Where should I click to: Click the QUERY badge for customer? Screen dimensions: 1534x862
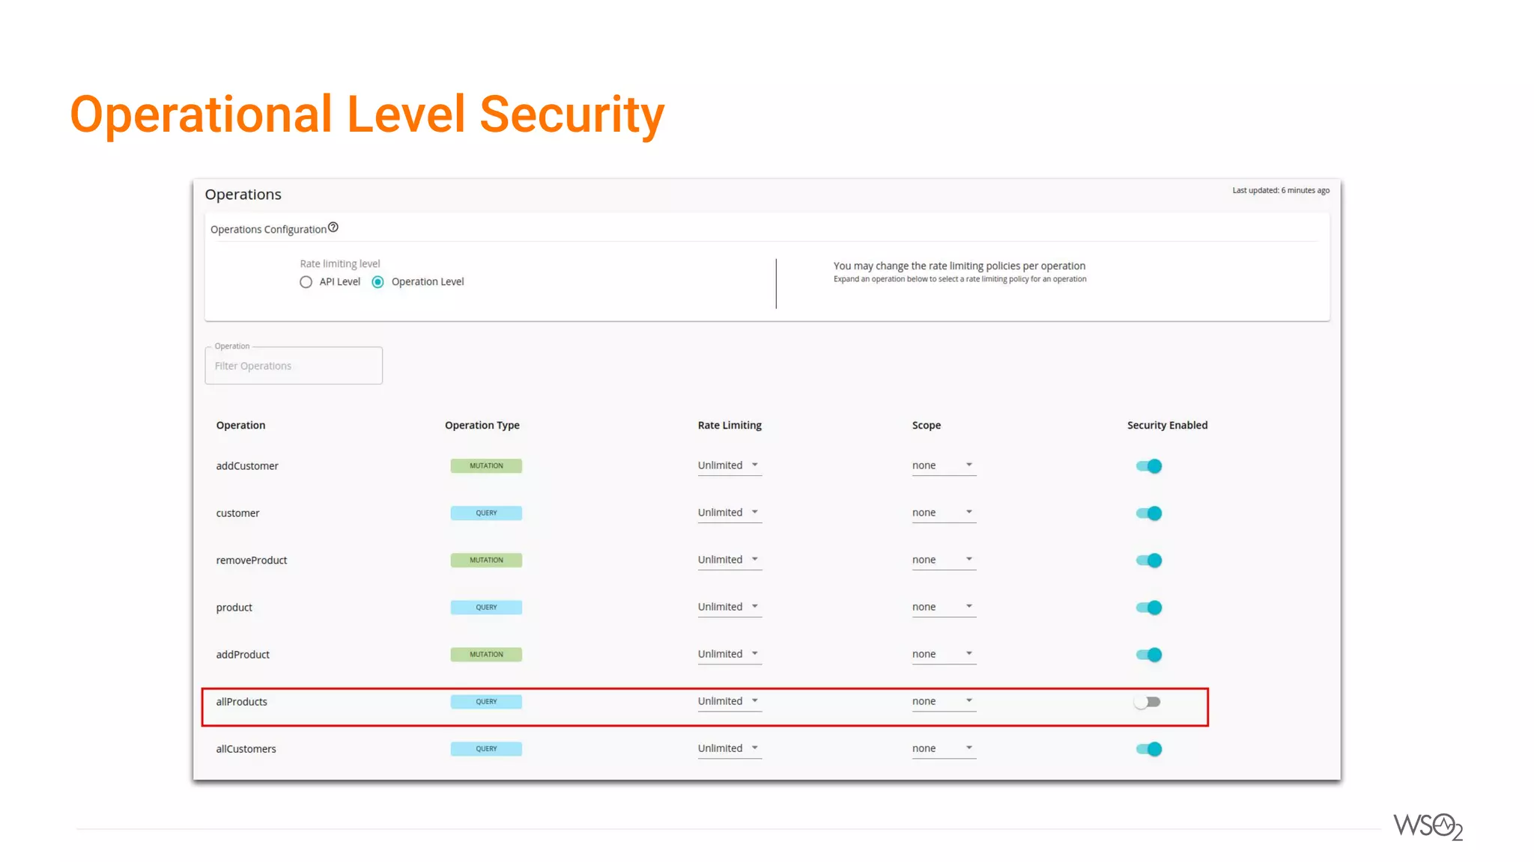[486, 513]
